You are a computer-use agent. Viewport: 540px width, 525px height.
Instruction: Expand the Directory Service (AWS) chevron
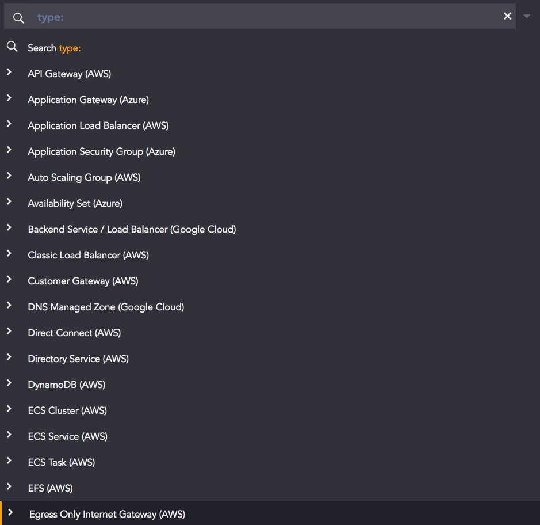tap(9, 357)
